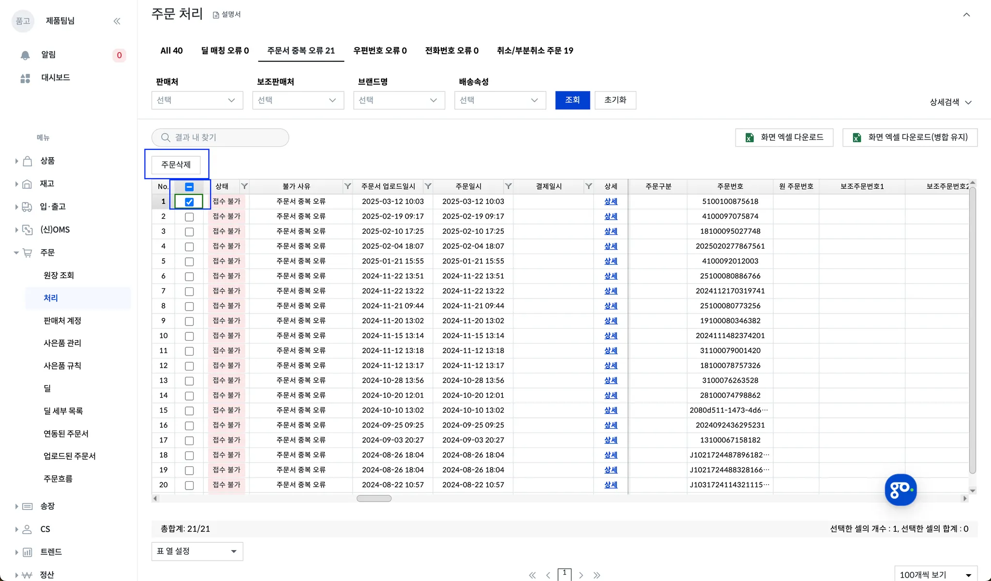Click the blue 조회 button
The height and width of the screenshot is (581, 991).
click(x=572, y=100)
